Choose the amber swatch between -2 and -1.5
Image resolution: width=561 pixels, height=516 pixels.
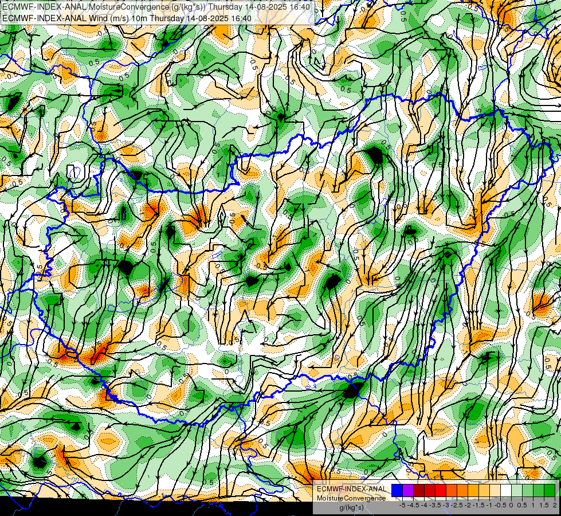(473, 491)
